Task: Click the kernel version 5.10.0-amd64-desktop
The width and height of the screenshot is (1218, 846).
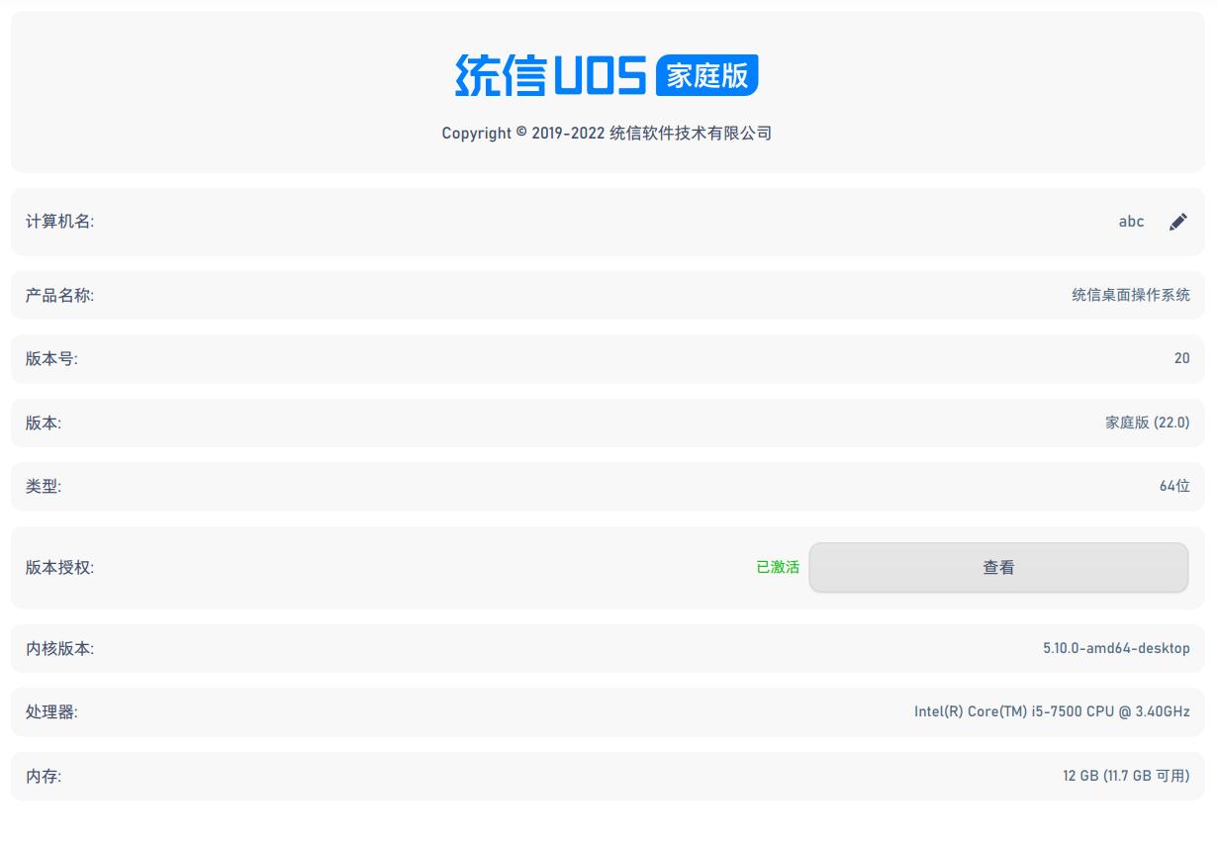Action: [x=1116, y=649]
